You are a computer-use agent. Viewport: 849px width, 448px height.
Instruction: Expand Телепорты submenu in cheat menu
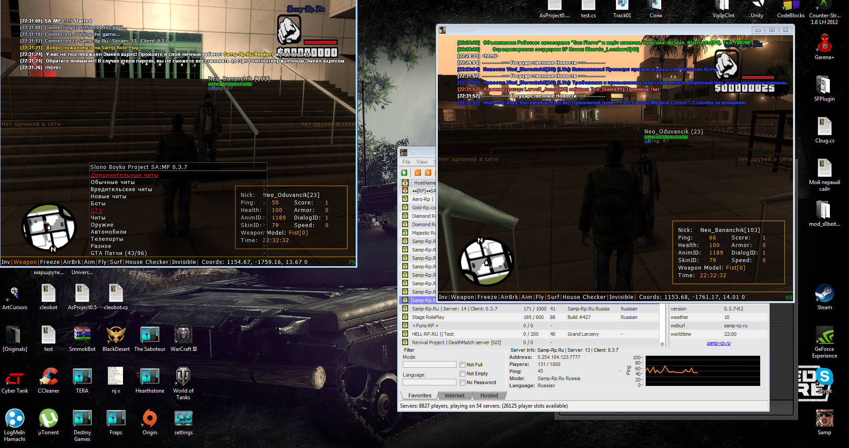pyautogui.click(x=178, y=239)
